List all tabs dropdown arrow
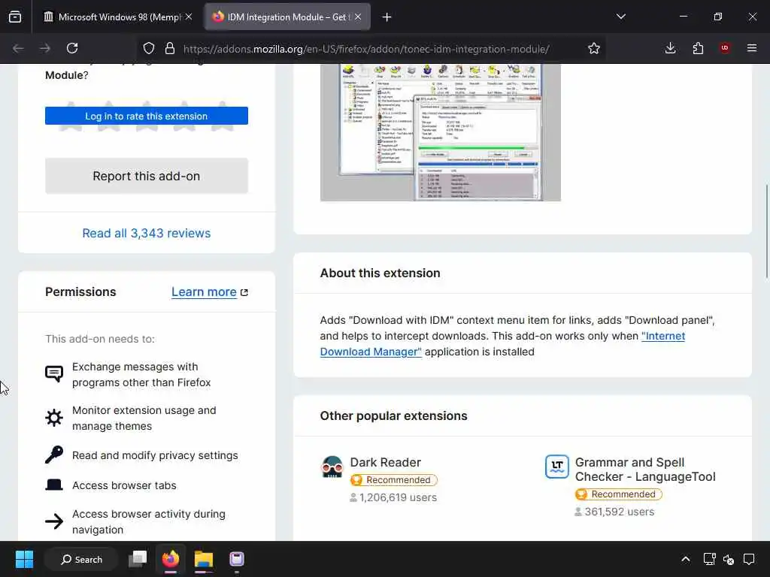 click(620, 17)
